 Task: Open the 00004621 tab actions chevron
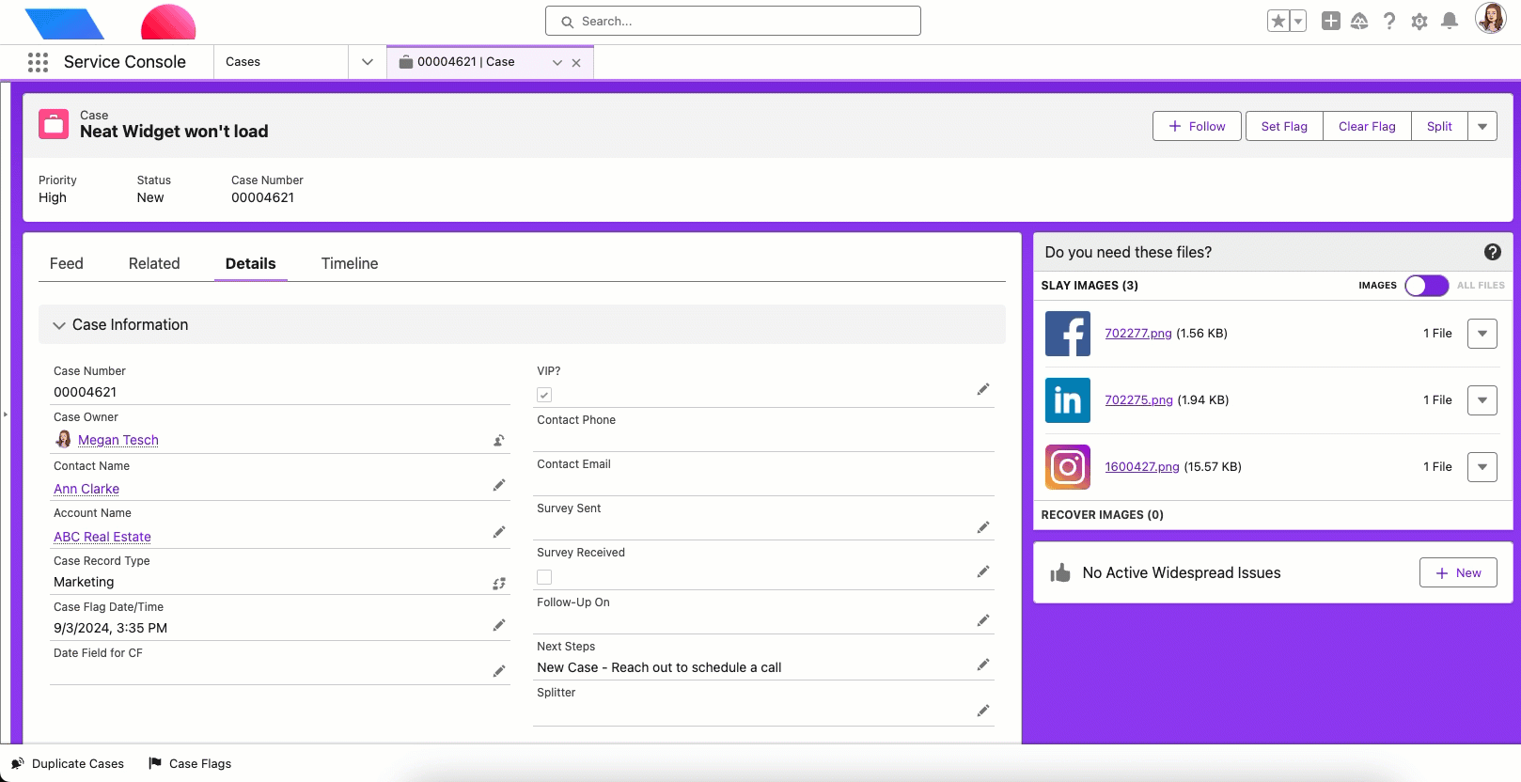coord(557,63)
